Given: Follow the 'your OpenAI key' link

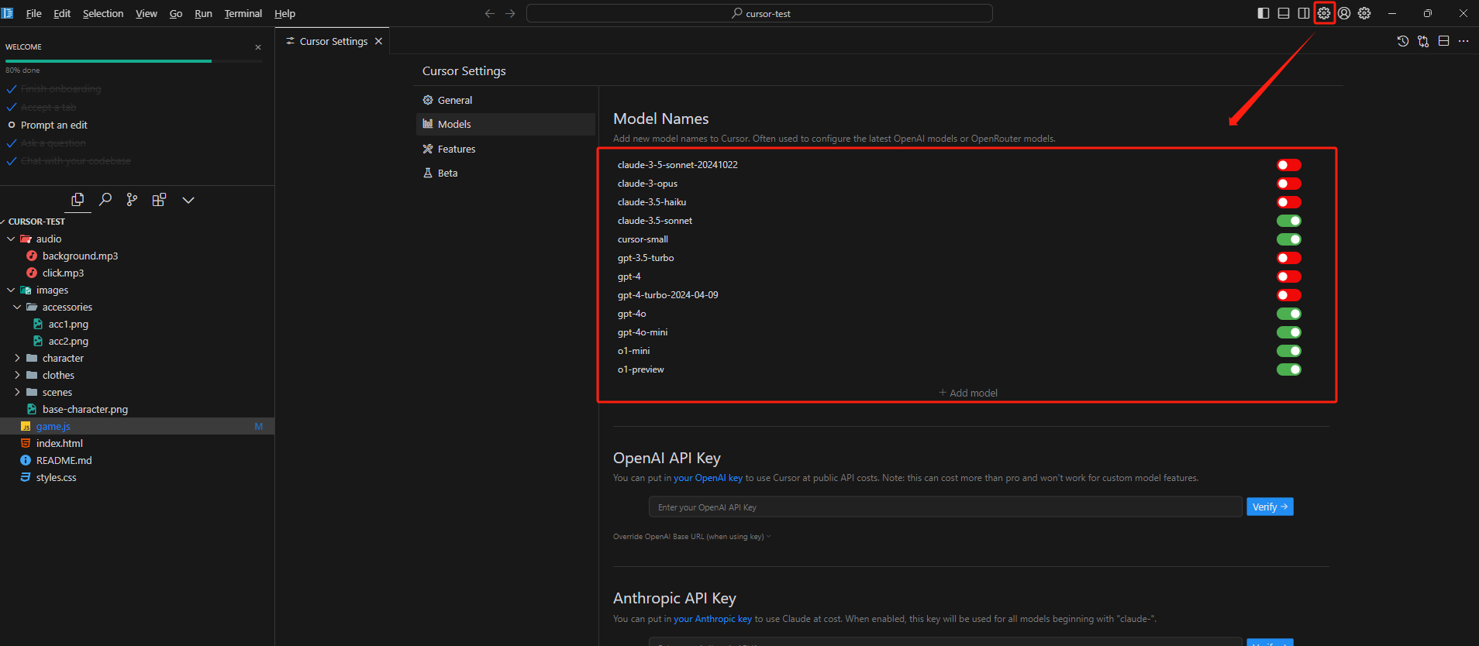Looking at the screenshot, I should click(x=708, y=478).
